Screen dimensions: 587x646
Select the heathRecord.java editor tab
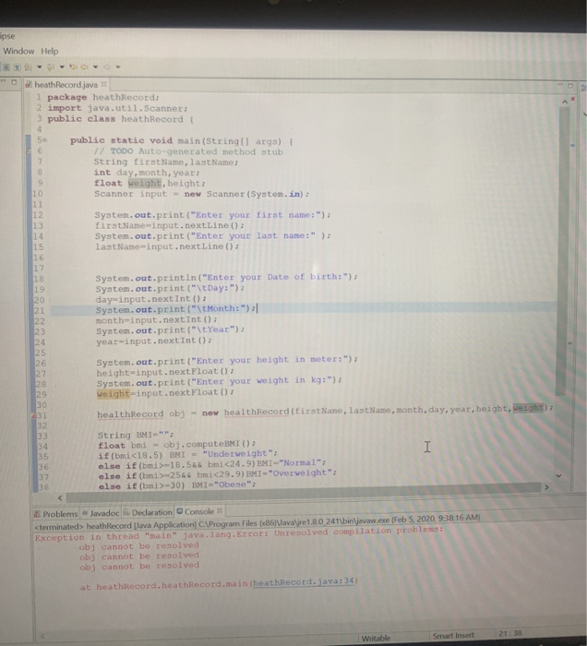(66, 85)
